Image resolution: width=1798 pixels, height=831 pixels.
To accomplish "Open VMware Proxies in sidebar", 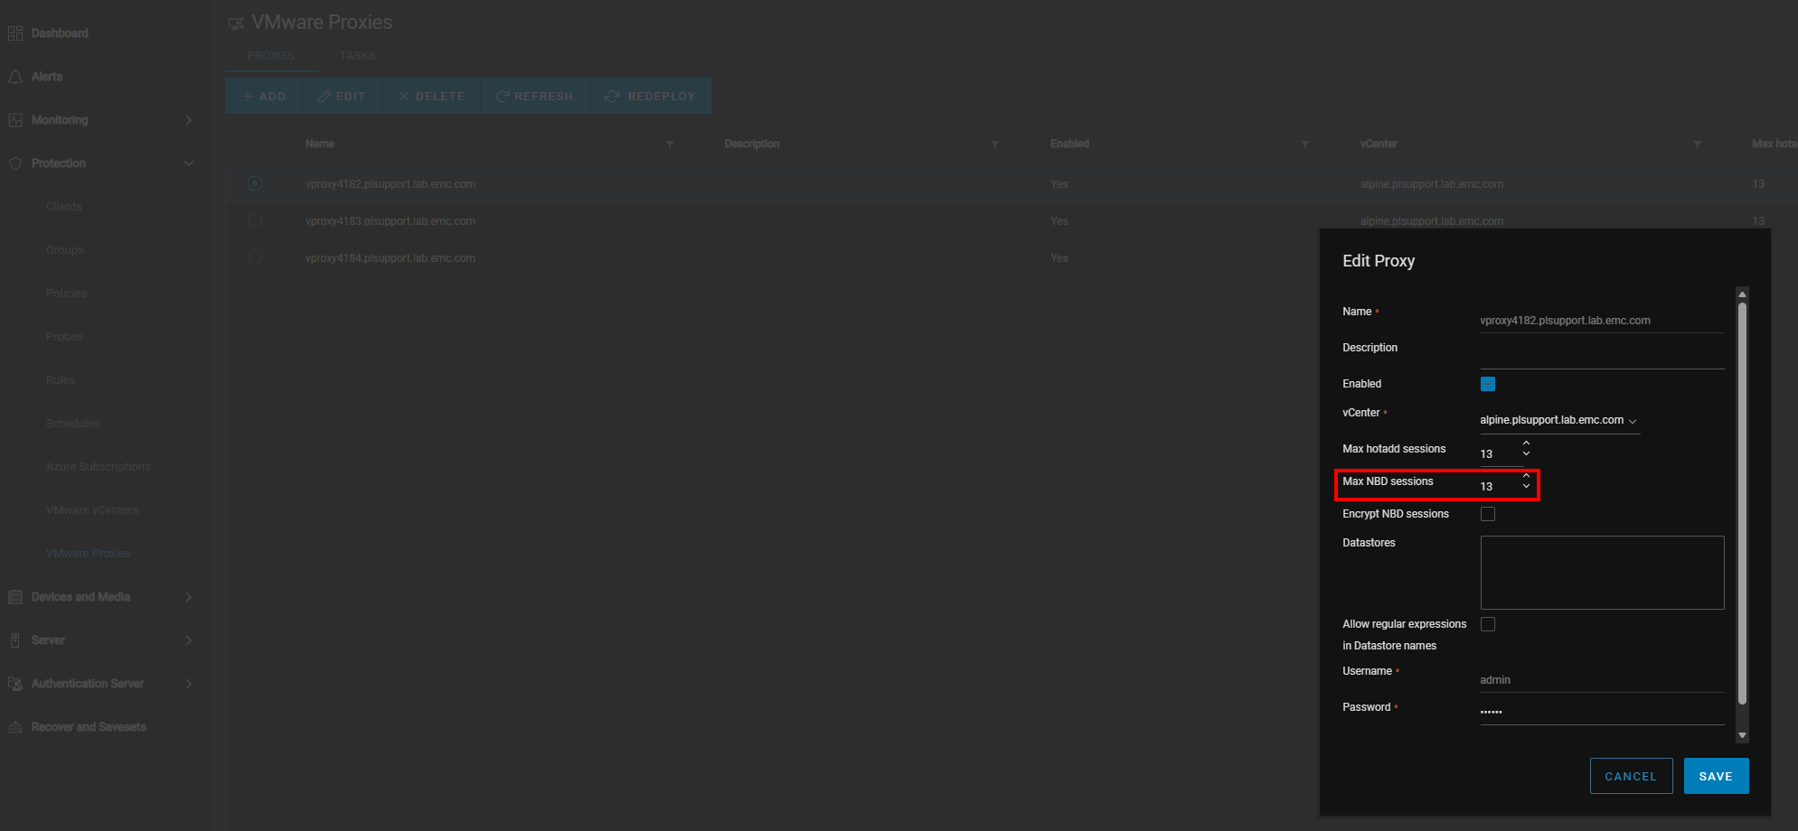I will (89, 554).
